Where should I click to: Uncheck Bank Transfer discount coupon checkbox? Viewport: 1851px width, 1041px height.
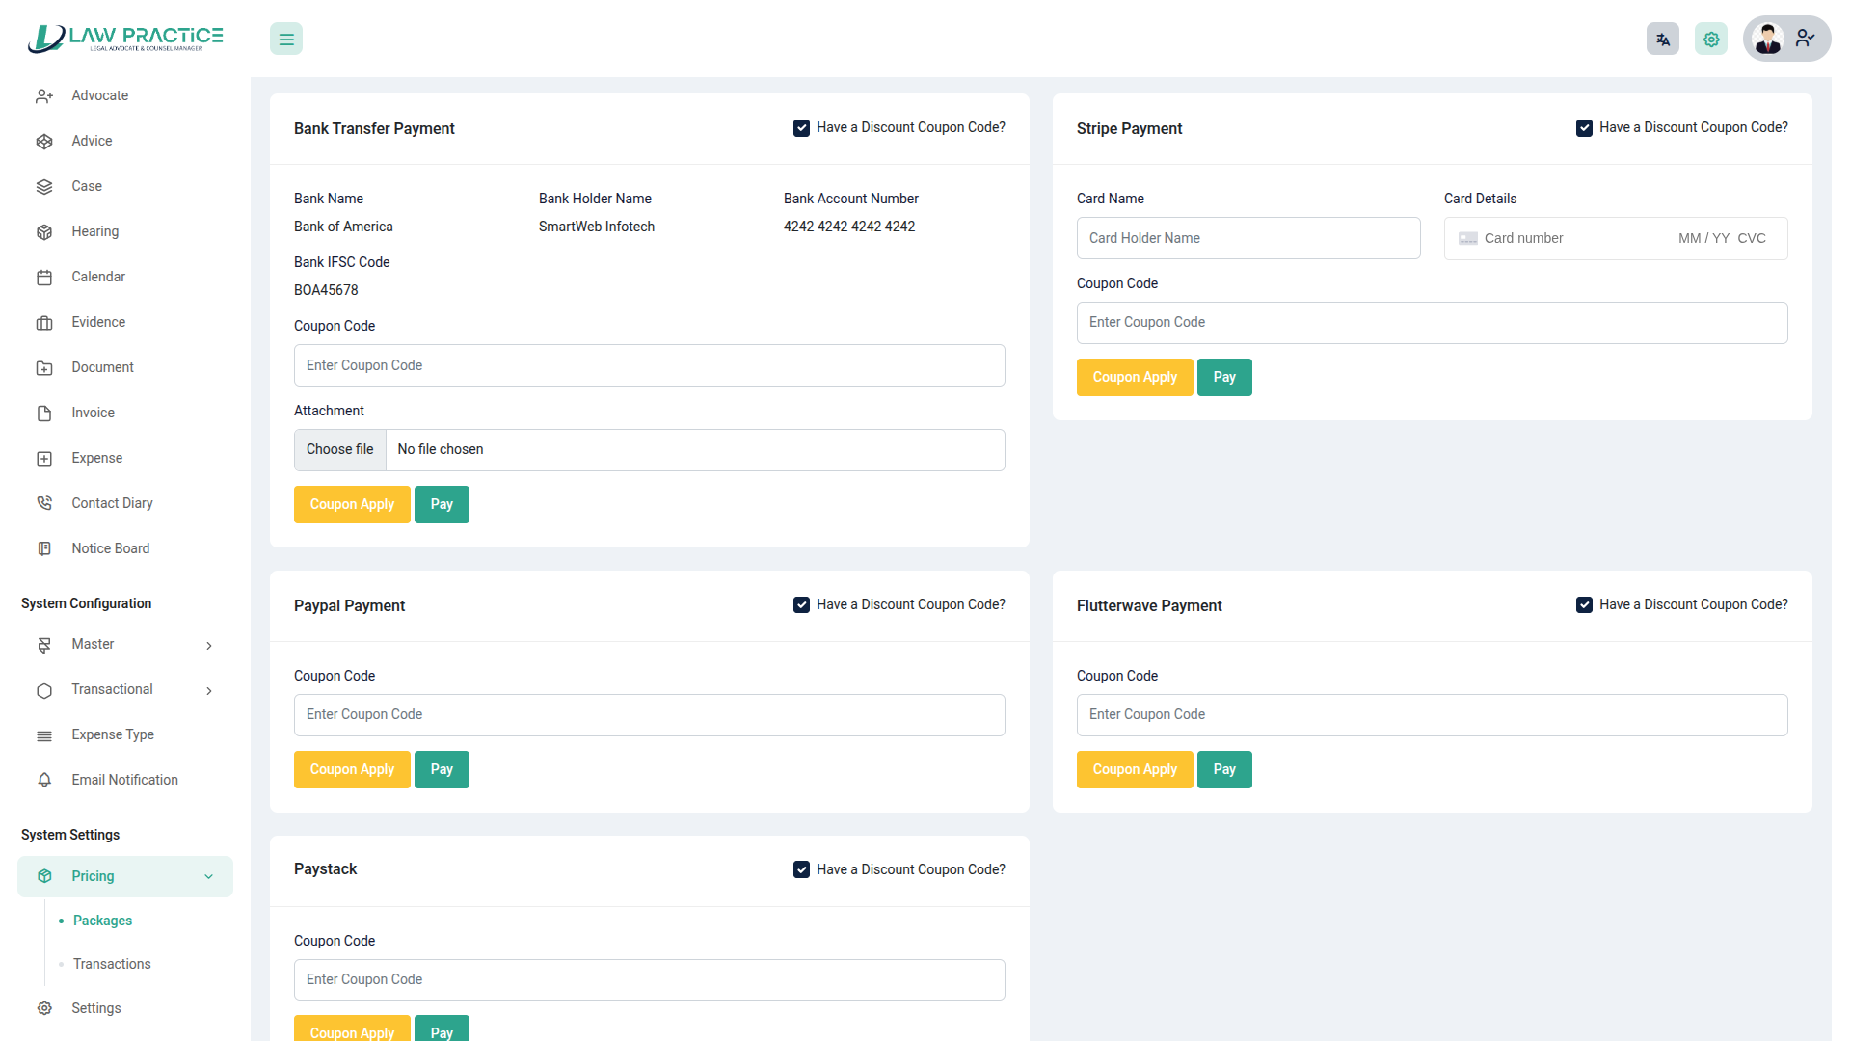801,128
